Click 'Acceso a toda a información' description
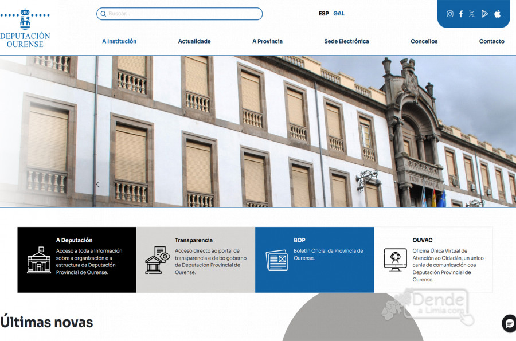 point(89,261)
